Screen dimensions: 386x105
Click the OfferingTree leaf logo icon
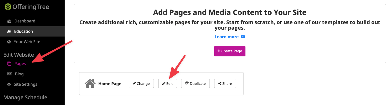coord(8,7)
